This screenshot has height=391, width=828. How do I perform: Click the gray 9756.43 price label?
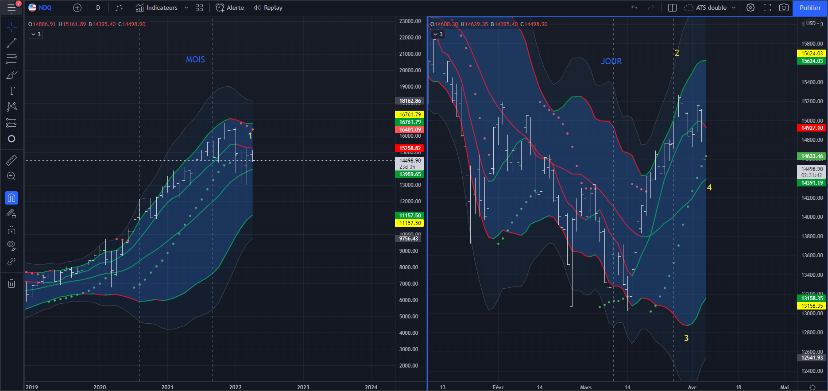[408, 239]
